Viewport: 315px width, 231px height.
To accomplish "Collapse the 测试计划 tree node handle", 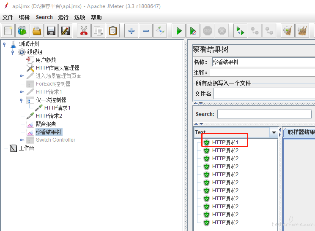I will (x=4, y=44).
